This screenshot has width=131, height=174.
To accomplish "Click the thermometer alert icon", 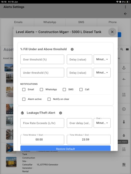I will click(124, 122).
